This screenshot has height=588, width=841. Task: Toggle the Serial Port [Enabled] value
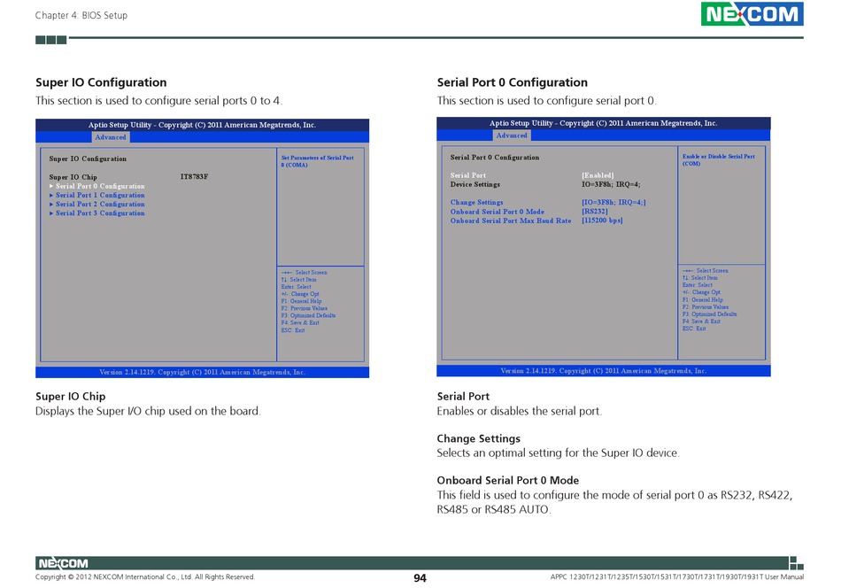(598, 176)
